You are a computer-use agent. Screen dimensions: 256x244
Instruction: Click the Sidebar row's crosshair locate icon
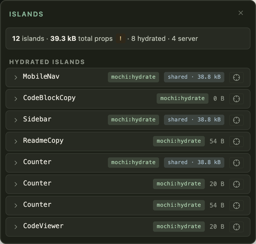(x=236, y=120)
